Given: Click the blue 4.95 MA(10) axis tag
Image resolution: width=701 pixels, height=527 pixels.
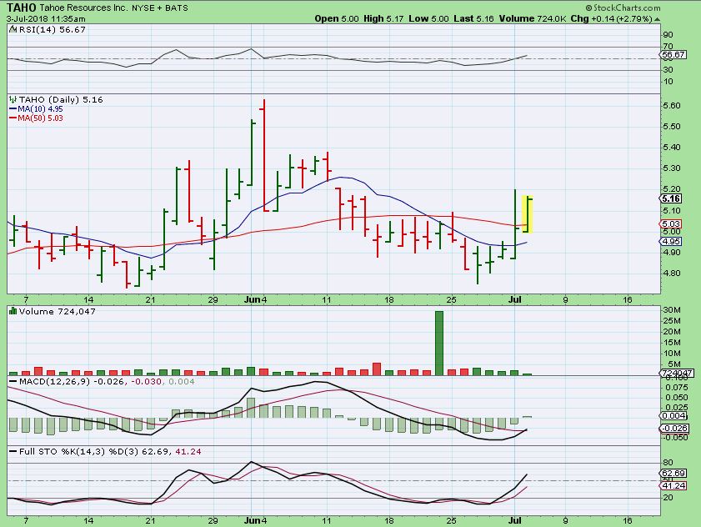Looking at the screenshot, I should (x=671, y=241).
